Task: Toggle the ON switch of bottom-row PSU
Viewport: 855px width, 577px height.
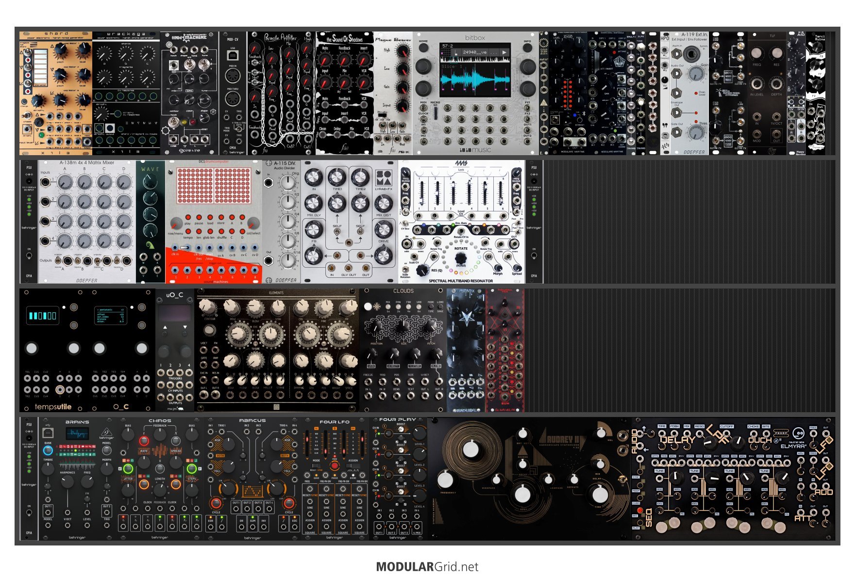Action: point(29,512)
